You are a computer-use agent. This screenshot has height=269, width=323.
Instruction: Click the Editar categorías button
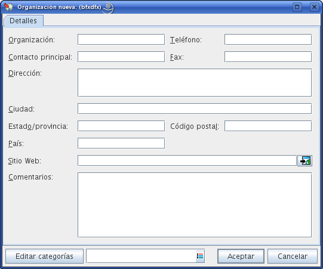pos(44,256)
